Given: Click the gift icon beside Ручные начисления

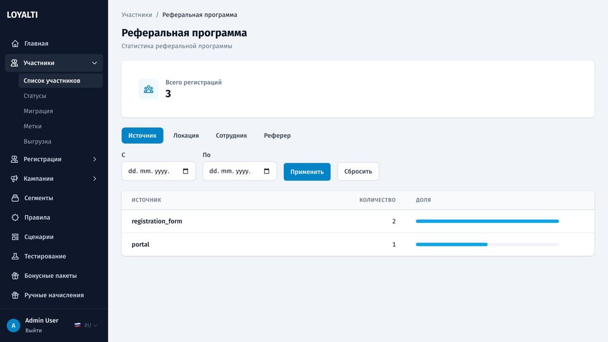Looking at the screenshot, I should 15,295.
